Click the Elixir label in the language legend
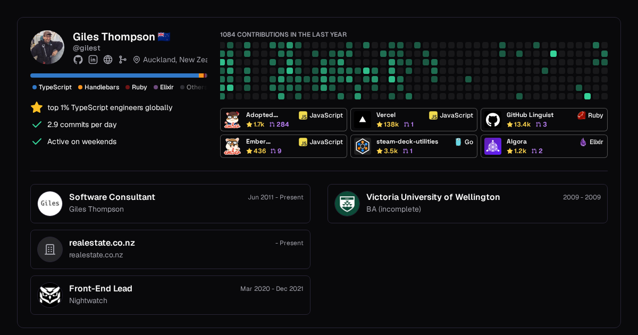638x335 pixels. pos(167,87)
